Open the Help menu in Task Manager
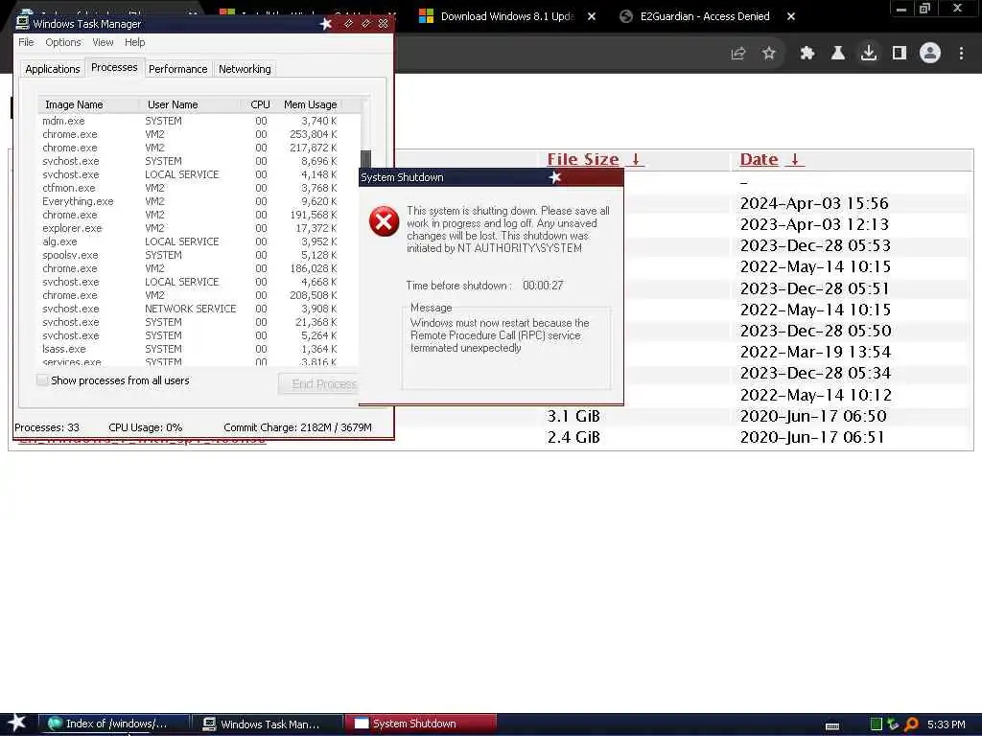Viewport: 982px width, 736px height. click(134, 42)
